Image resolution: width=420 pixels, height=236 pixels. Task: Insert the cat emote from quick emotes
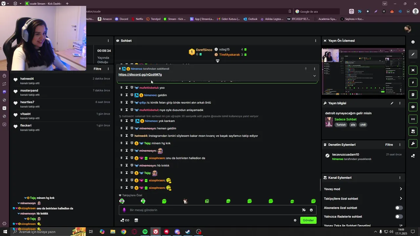click(186, 201)
